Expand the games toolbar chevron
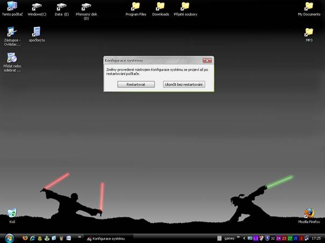This screenshot has height=243, width=325. point(238,237)
